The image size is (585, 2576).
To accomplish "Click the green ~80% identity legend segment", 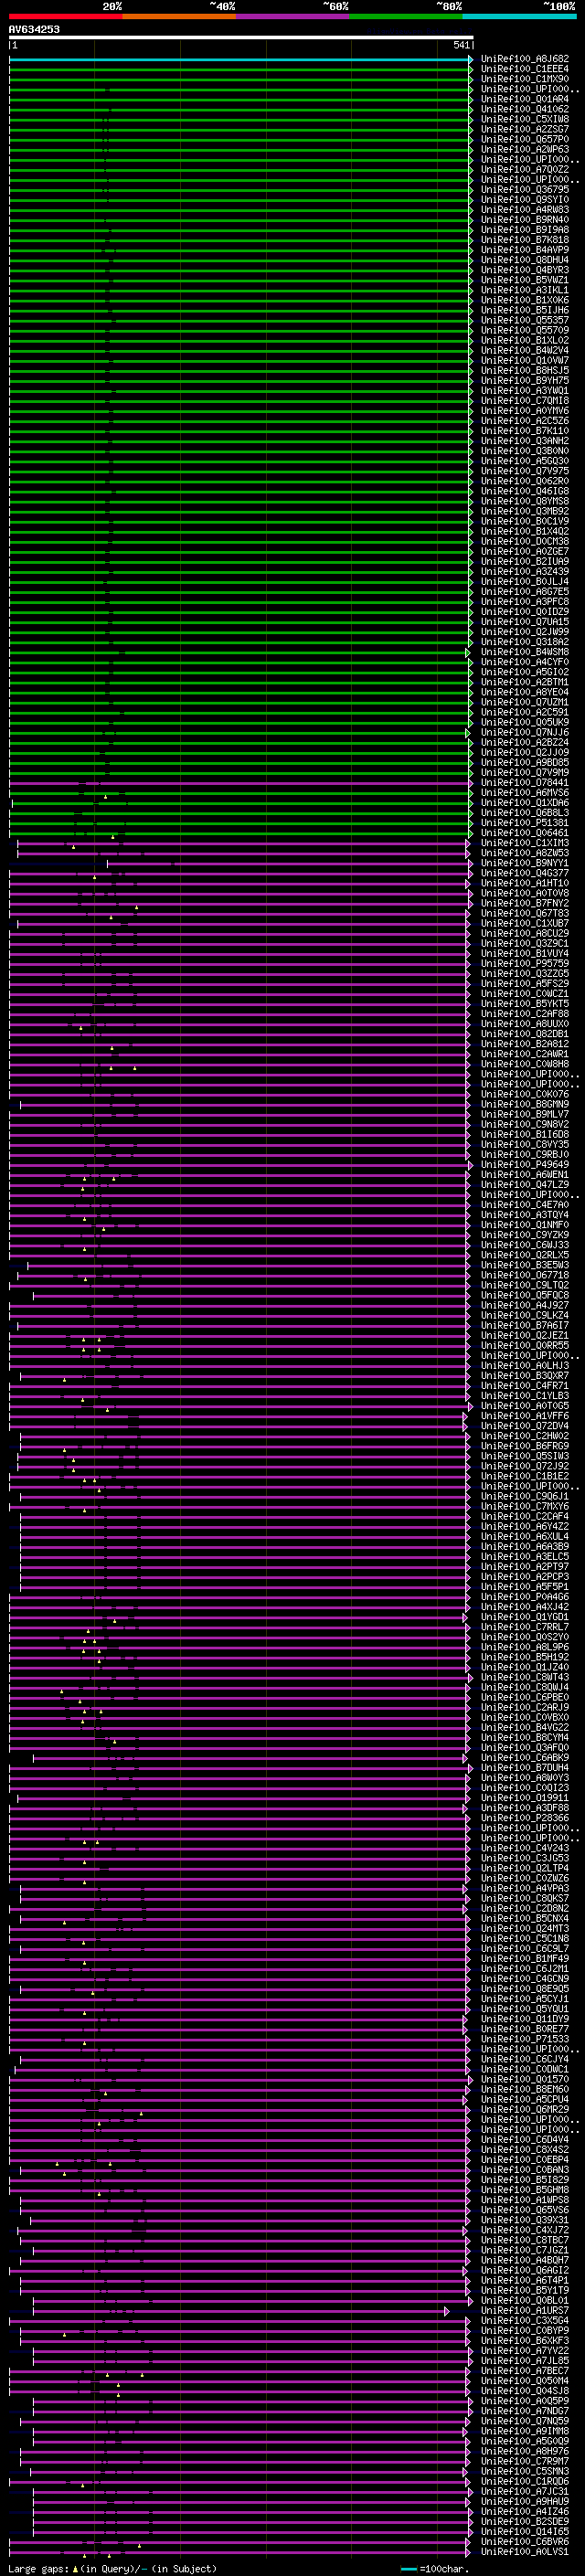I will click(x=406, y=16).
